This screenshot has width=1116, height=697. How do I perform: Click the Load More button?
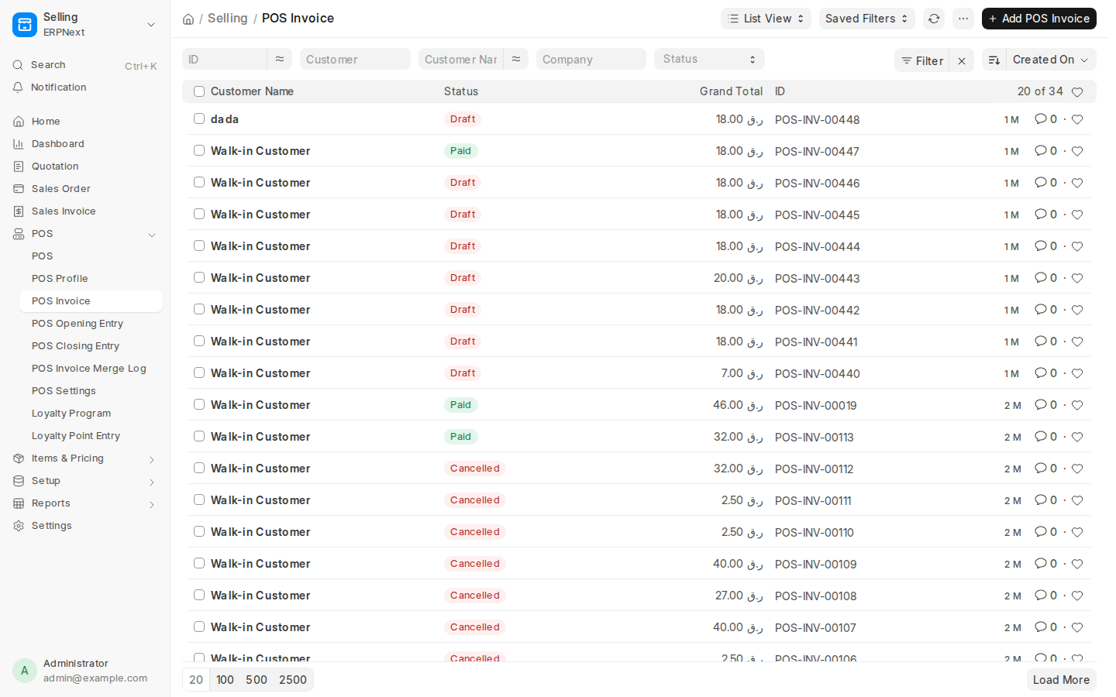coord(1061,680)
